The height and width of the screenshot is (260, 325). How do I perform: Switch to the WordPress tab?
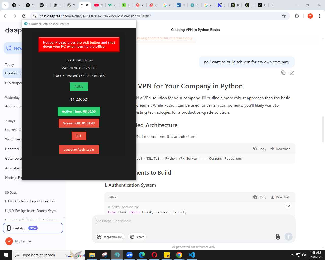[x=71, y=5]
